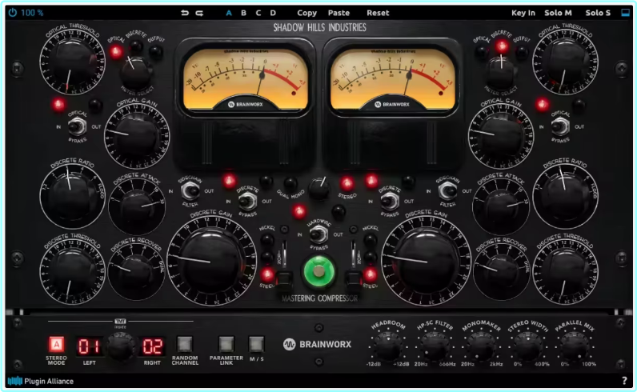Viewport: 637px width, 392px height.
Task: Enable the M/S mode button
Action: pyautogui.click(x=256, y=345)
